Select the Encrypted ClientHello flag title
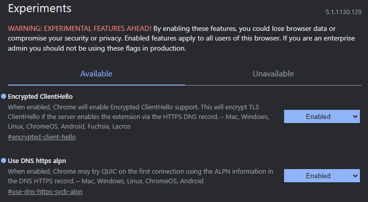368x202 pixels. click(40, 96)
